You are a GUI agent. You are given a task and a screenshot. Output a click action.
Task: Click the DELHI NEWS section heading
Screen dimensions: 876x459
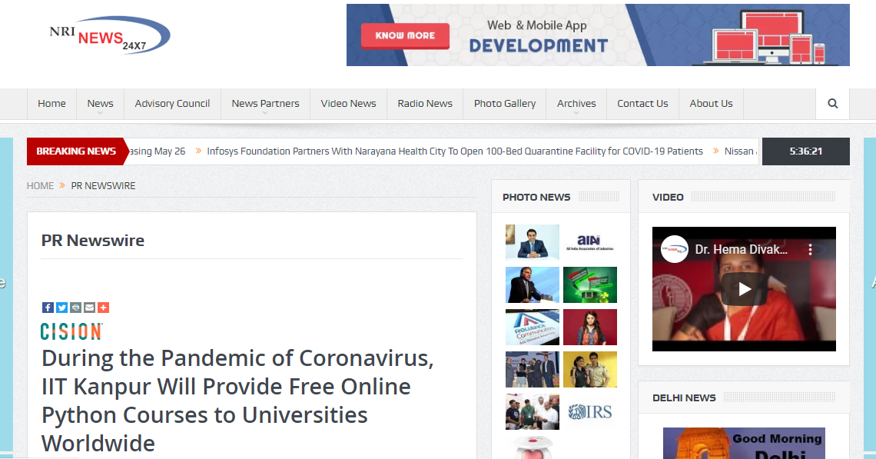click(x=684, y=397)
